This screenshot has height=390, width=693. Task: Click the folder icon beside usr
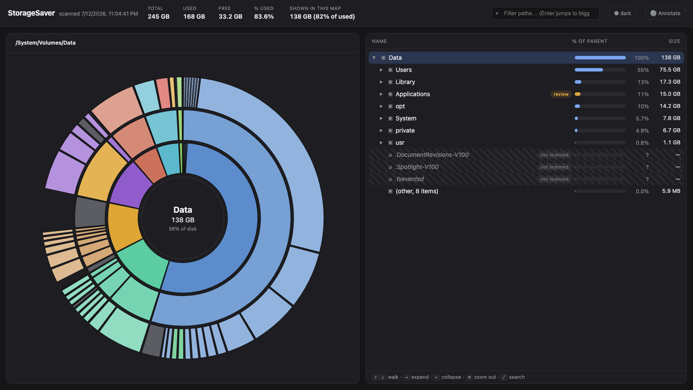[390, 143]
